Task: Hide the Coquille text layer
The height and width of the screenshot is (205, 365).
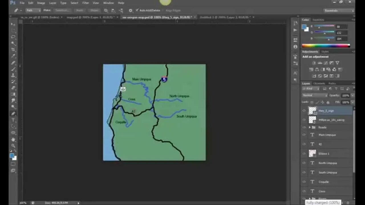Action: (304, 182)
